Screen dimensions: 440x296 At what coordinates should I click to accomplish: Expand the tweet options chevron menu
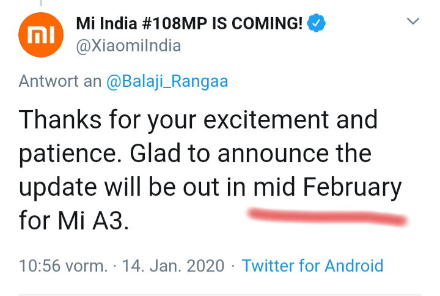click(413, 21)
